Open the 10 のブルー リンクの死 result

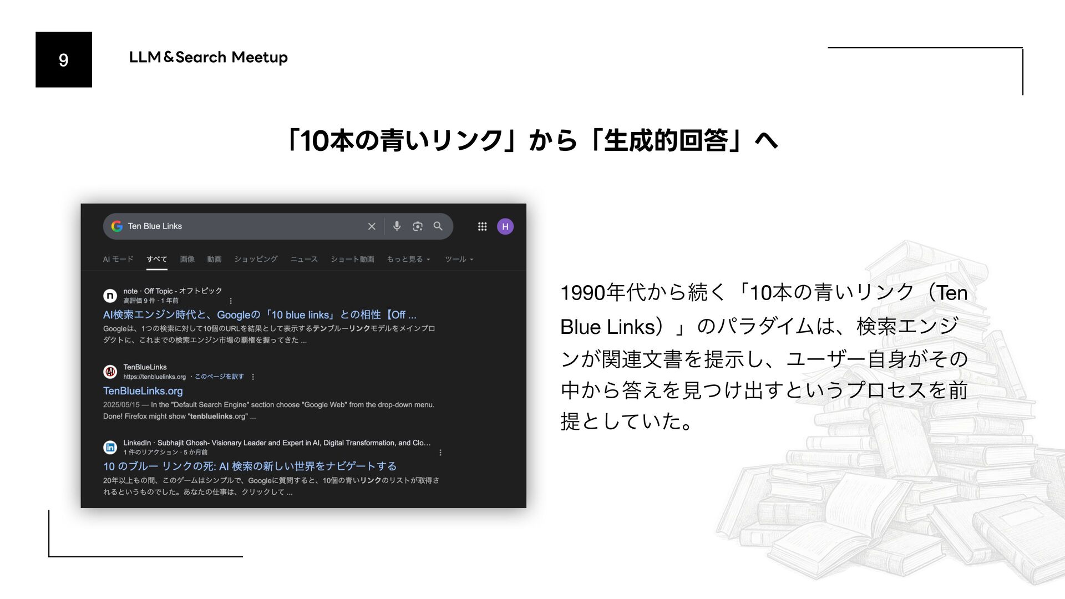point(250,466)
